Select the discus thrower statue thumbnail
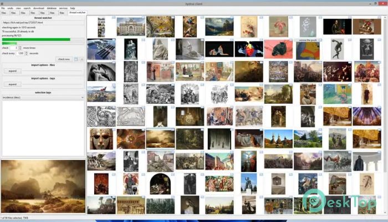Image resolution: width=388 pixels, height=222 pixels. [337, 49]
